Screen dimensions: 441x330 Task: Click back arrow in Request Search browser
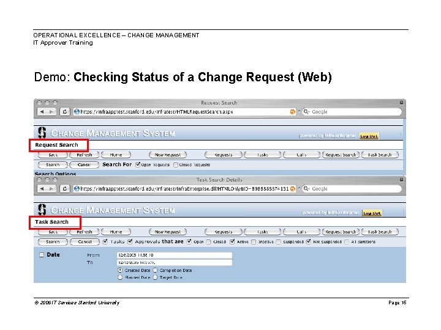pos(42,112)
